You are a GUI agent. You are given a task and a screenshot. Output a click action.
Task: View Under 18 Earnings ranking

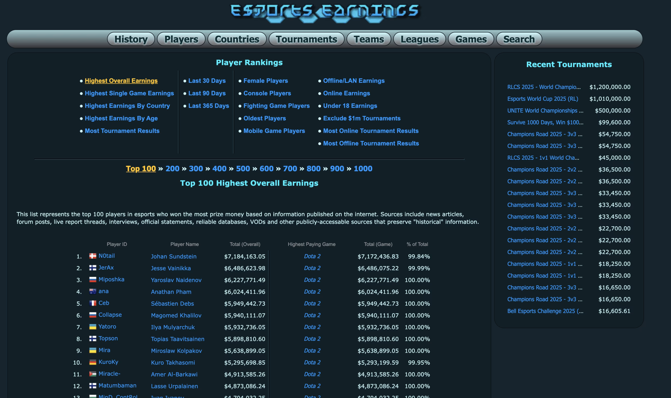[350, 106]
